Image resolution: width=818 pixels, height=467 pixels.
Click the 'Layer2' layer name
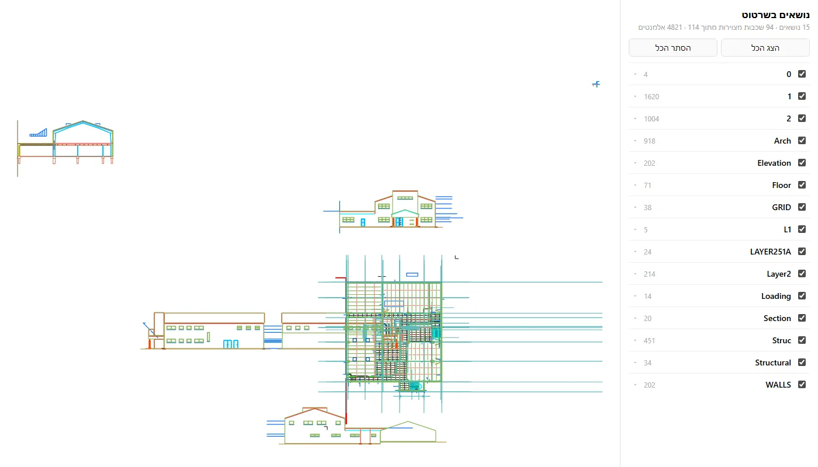pos(779,274)
